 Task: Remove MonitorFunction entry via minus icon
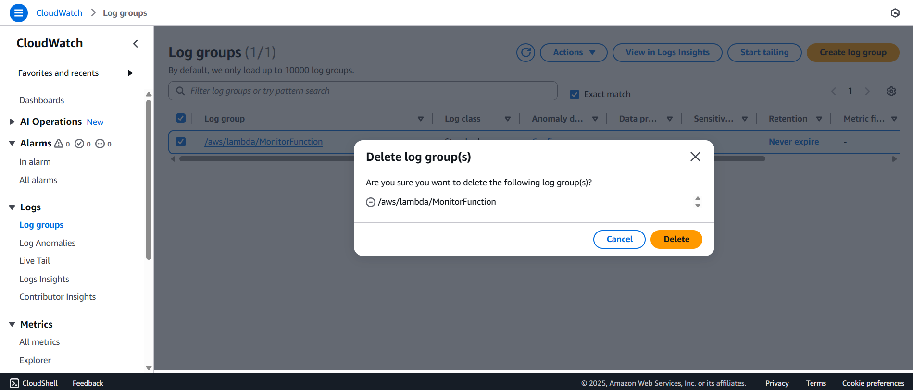(x=370, y=202)
